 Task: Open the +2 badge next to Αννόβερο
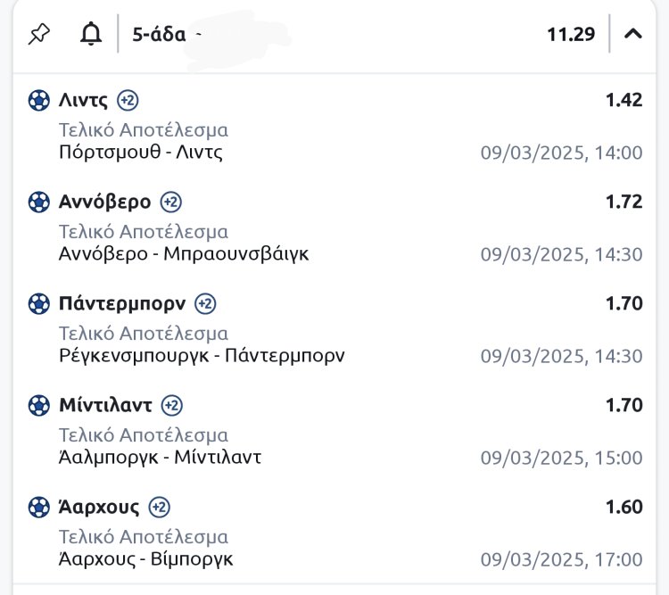pos(171,202)
